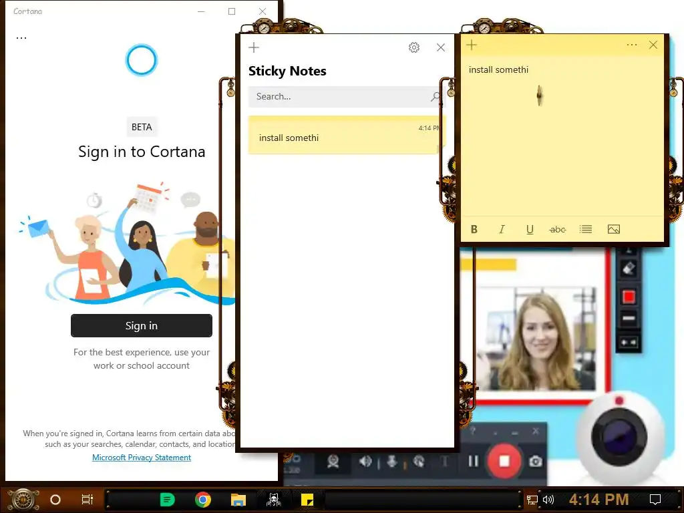
Task: Close the Sticky Notes list window
Action: click(x=441, y=47)
